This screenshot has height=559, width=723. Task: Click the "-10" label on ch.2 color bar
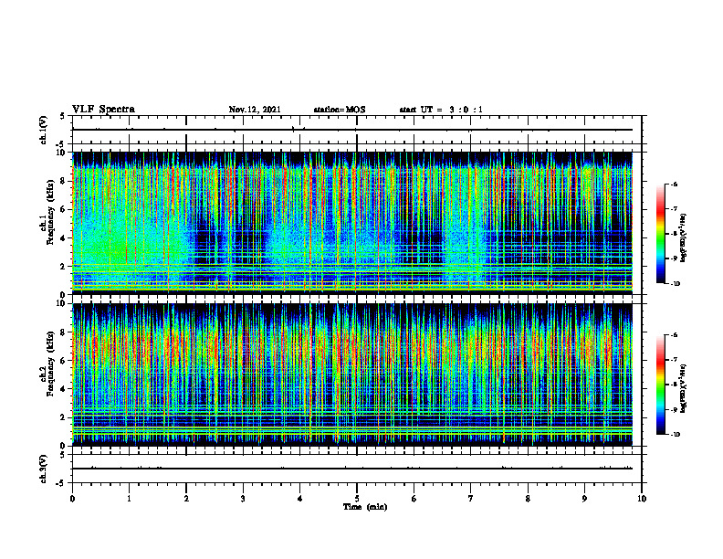tap(676, 435)
